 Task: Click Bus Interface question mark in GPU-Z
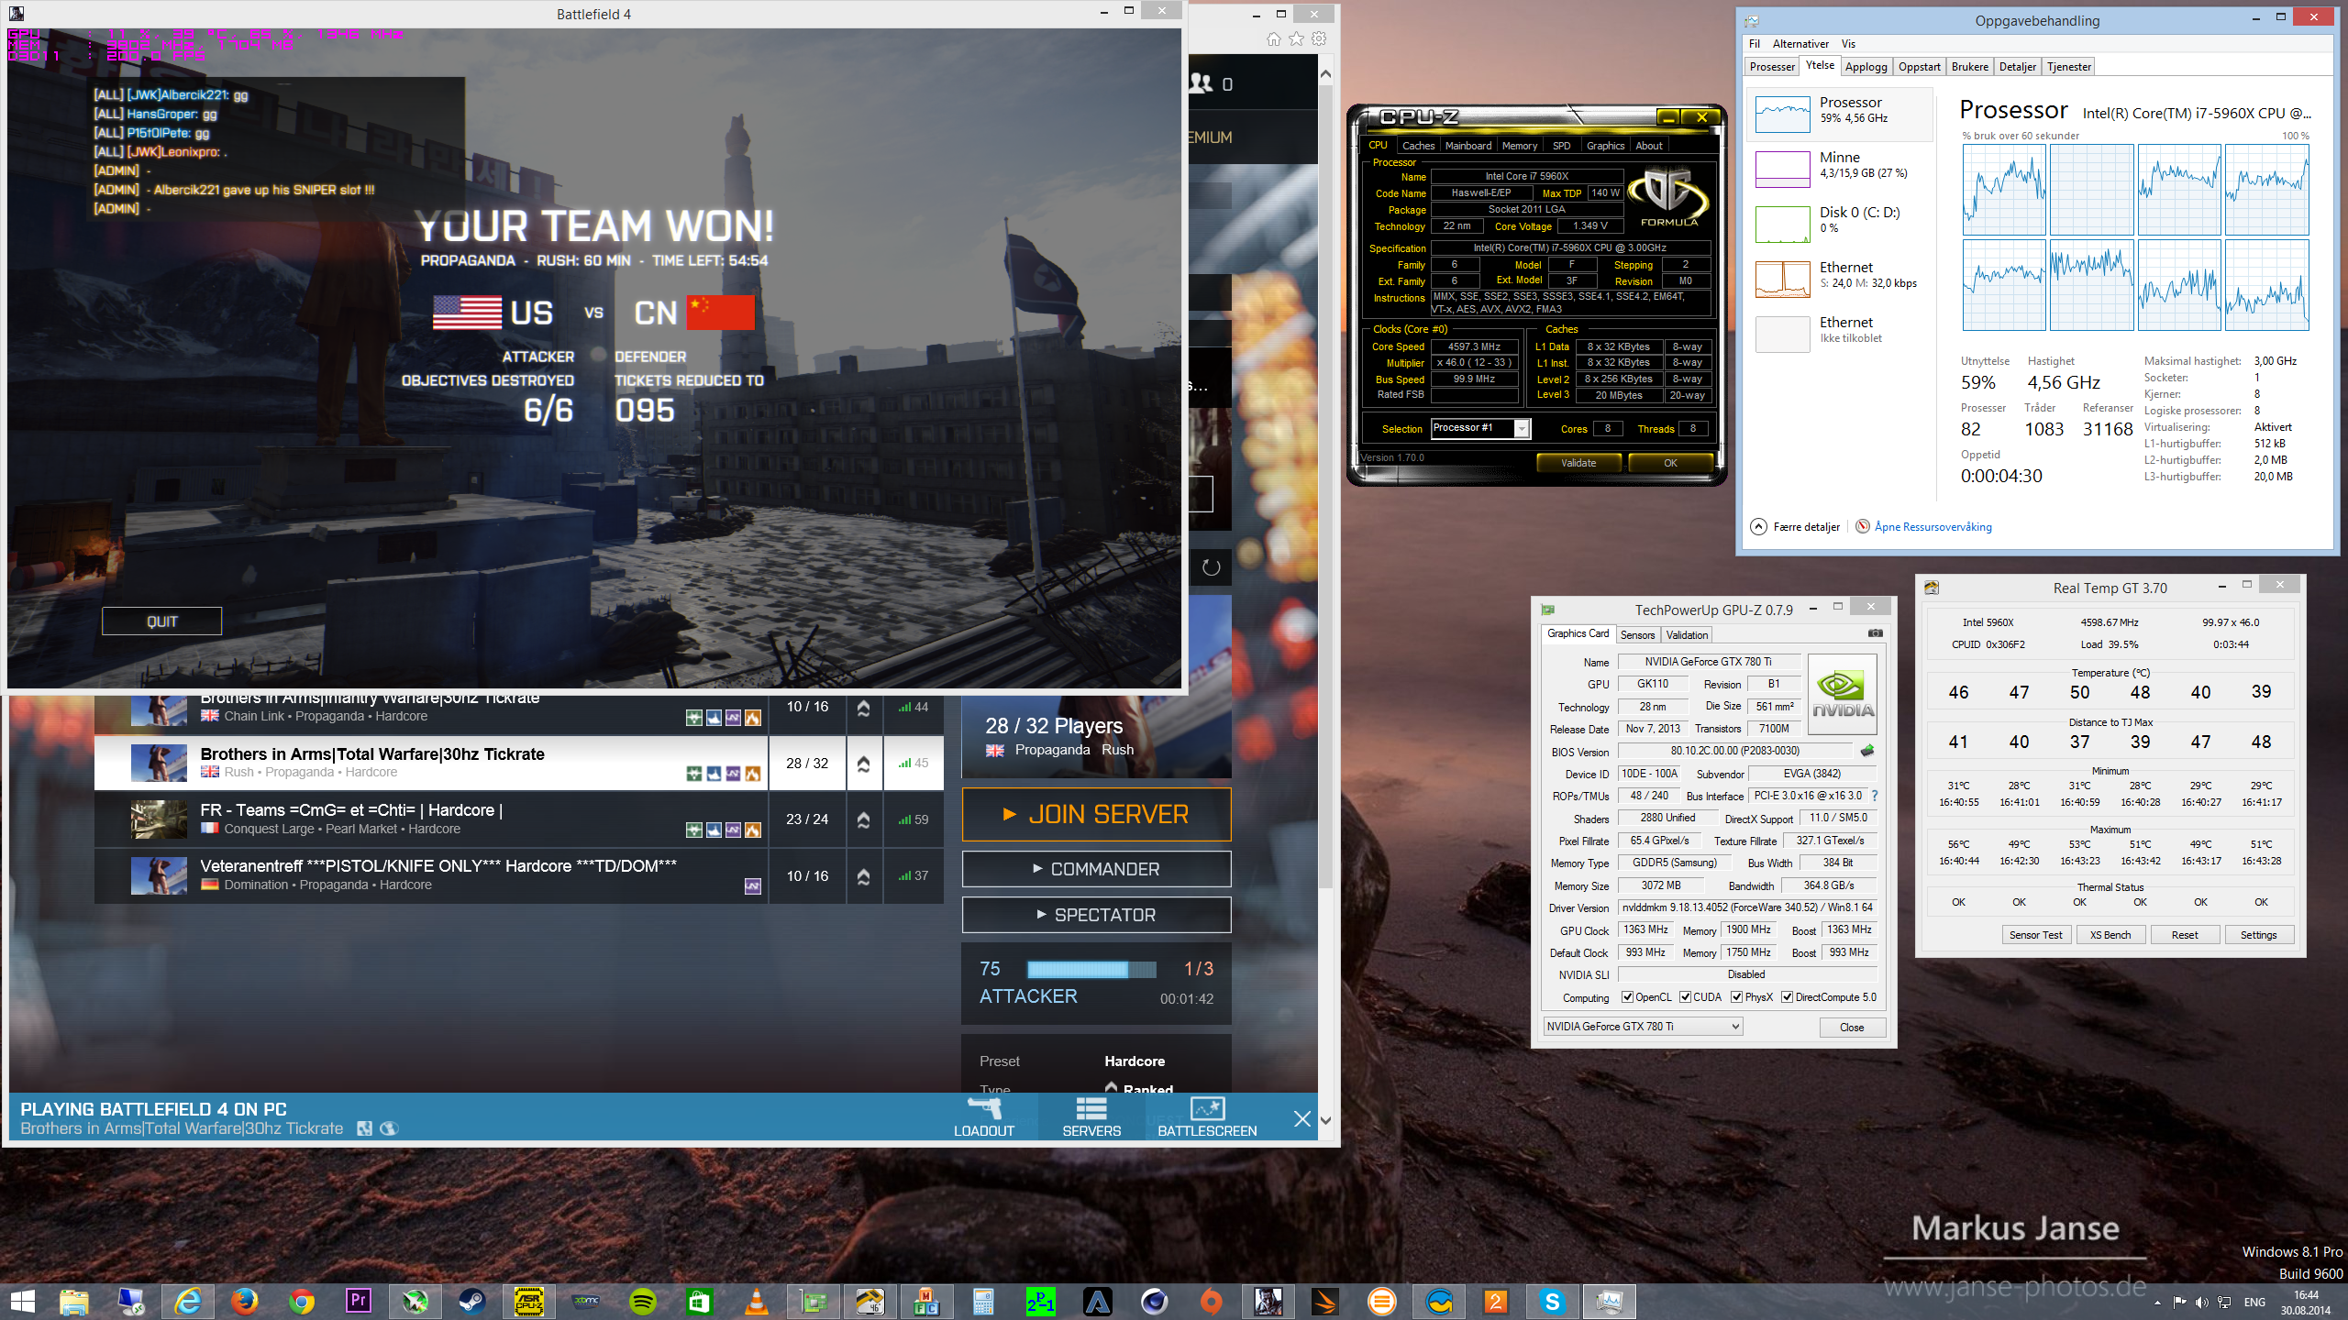[x=1875, y=796]
